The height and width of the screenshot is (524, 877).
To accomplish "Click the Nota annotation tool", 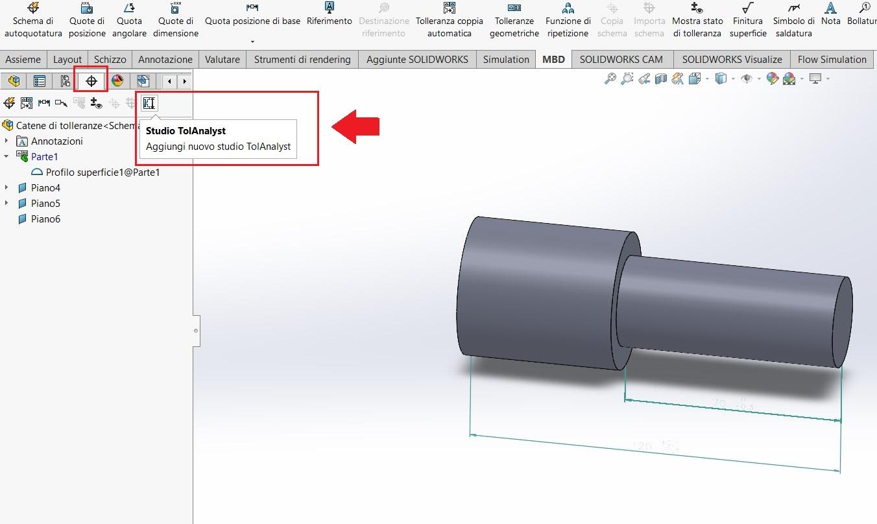I will click(830, 14).
